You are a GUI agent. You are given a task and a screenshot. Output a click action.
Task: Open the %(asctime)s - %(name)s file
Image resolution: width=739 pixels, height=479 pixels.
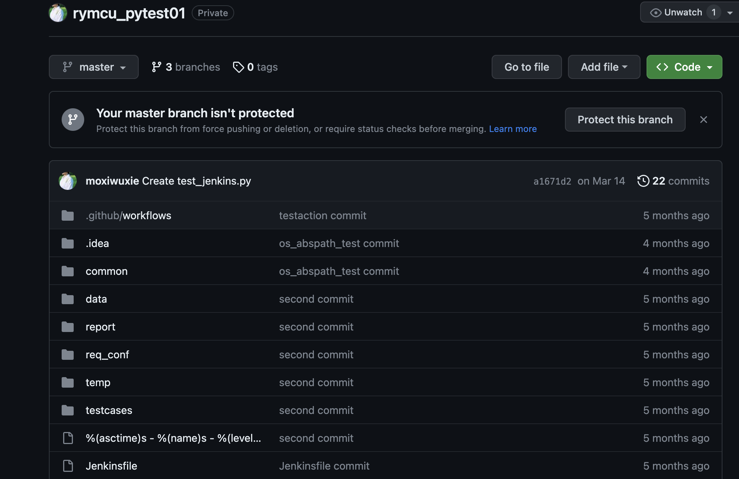pos(173,438)
